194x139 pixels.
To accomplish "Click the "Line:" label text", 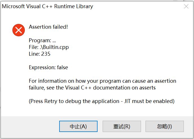I will point(34,54).
